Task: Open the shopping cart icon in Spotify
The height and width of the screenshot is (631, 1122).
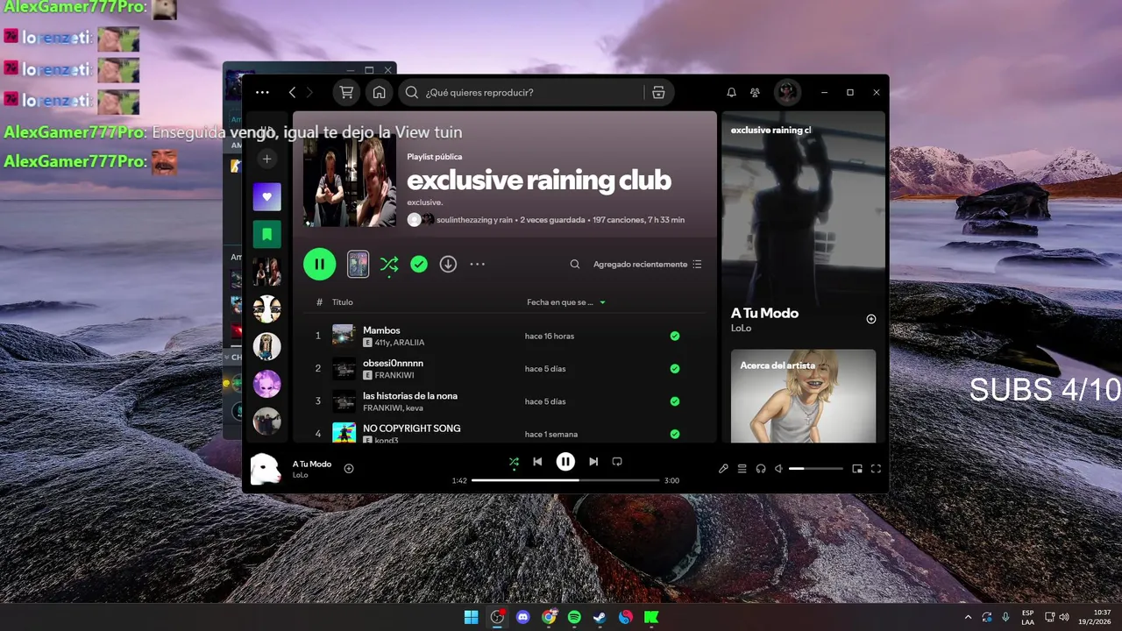Action: click(347, 92)
